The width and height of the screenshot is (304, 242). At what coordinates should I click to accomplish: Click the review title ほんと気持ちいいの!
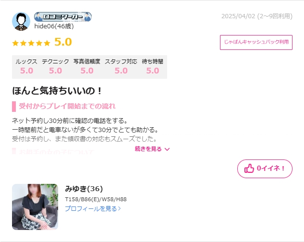pyautogui.click(x=57, y=91)
